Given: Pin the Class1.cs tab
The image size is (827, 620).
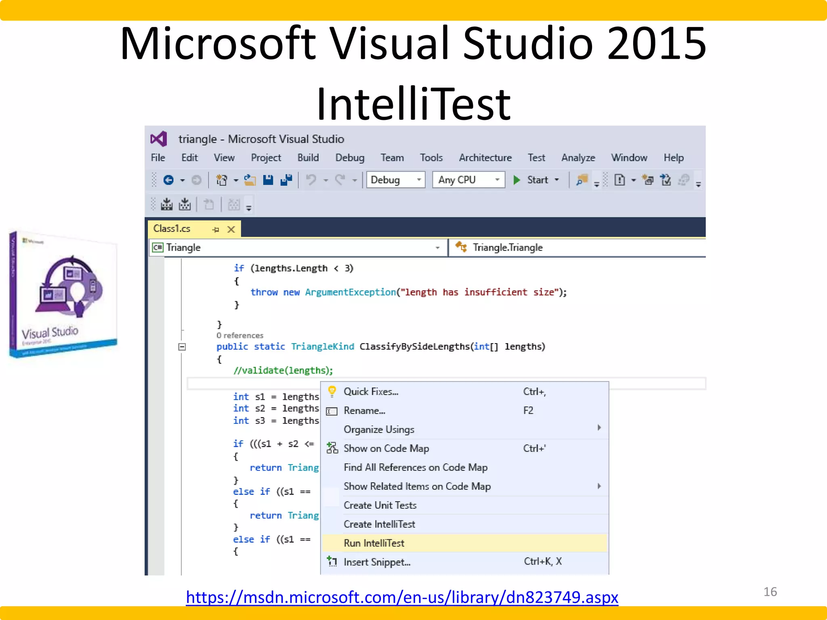Looking at the screenshot, I should (x=216, y=229).
